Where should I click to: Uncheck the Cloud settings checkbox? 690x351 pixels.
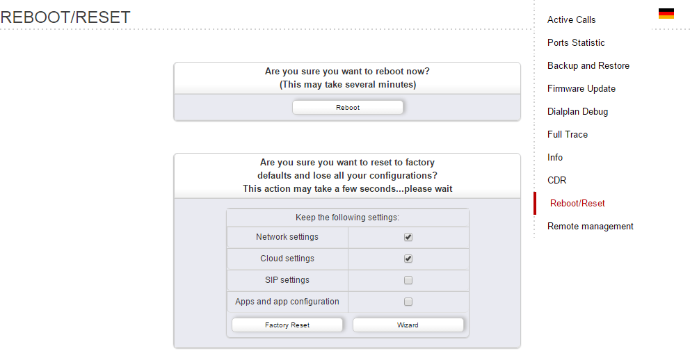point(408,259)
